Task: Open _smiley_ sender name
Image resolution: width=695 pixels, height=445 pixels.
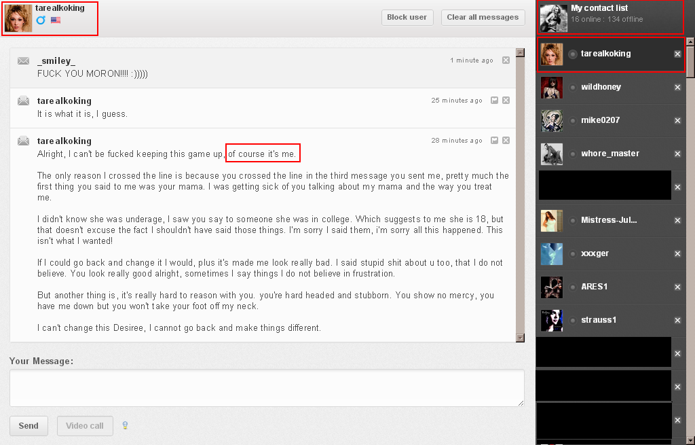Action: click(x=56, y=60)
